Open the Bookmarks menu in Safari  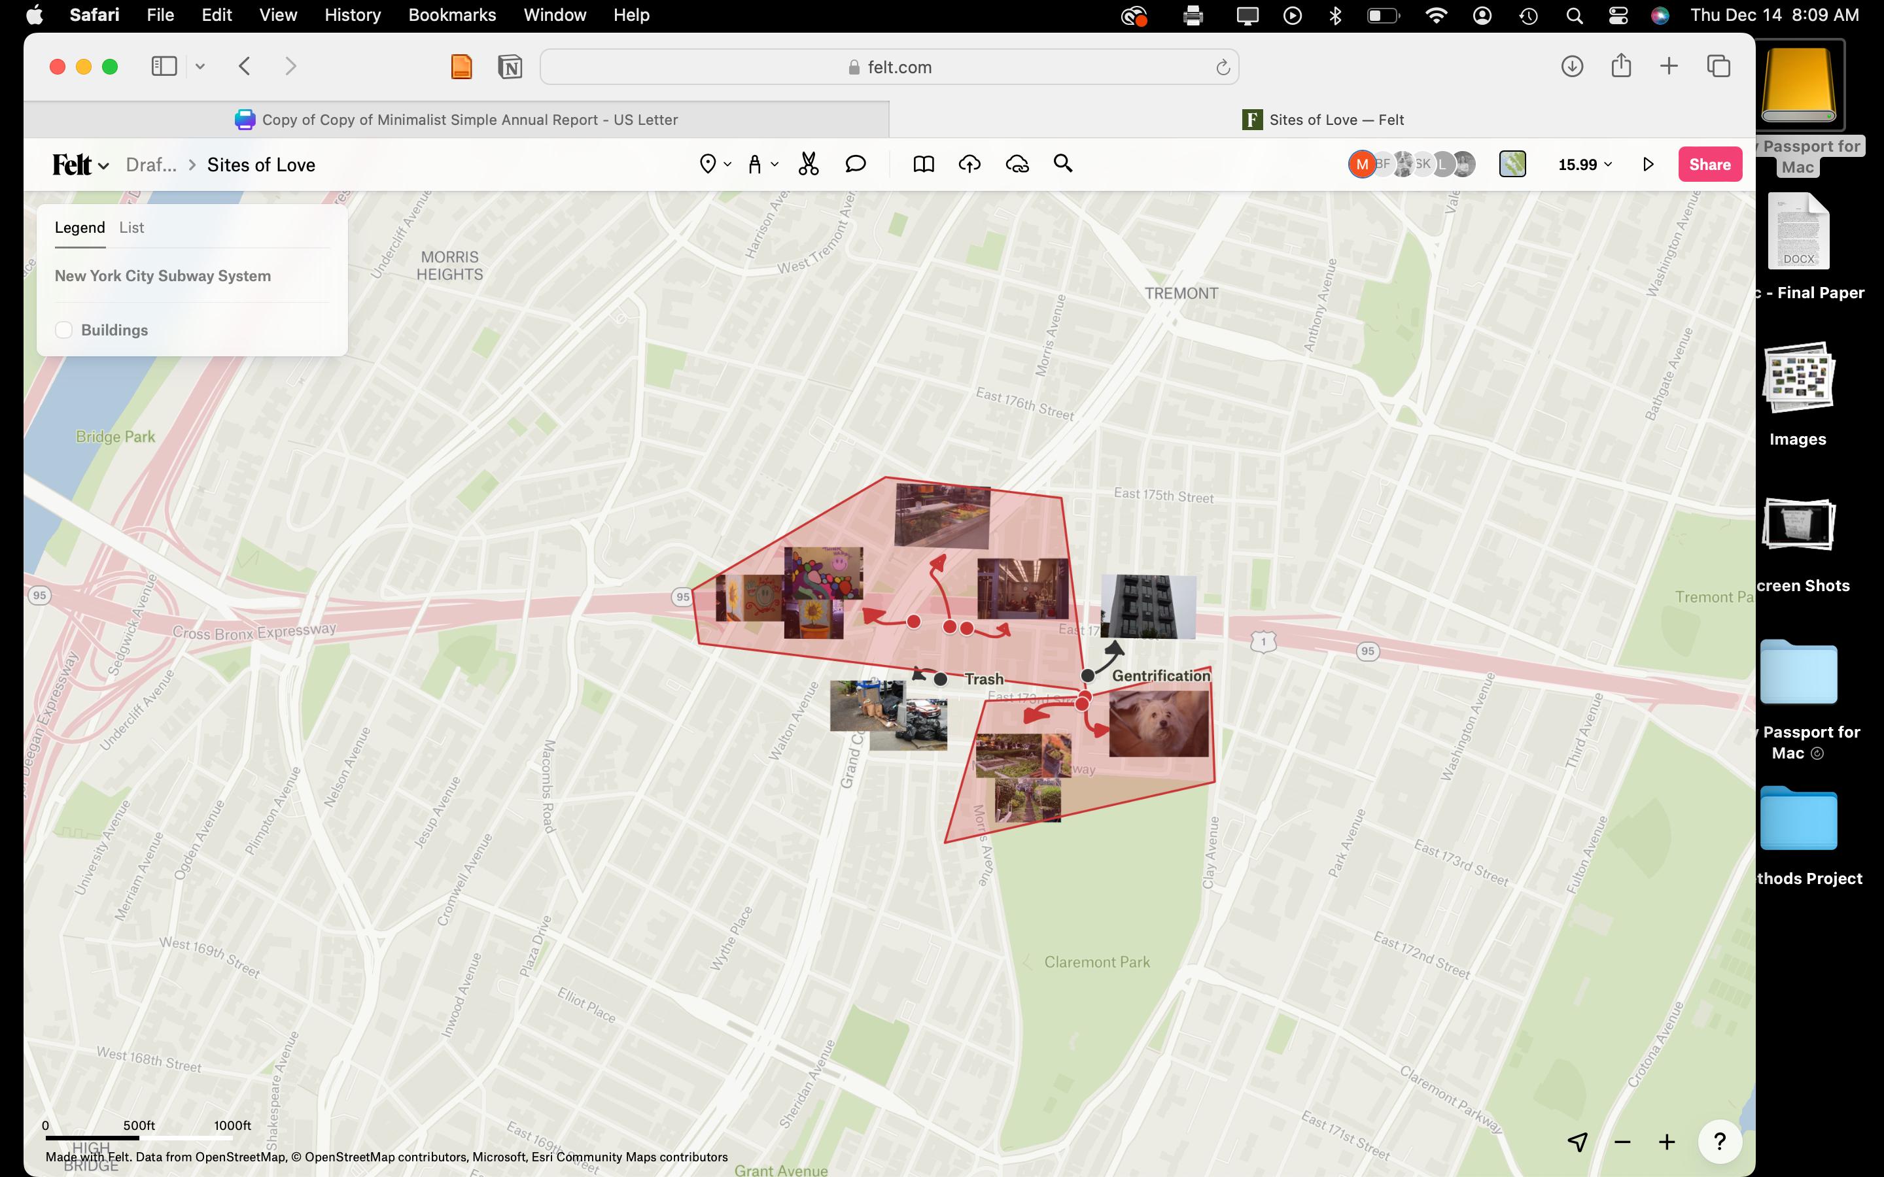point(451,15)
